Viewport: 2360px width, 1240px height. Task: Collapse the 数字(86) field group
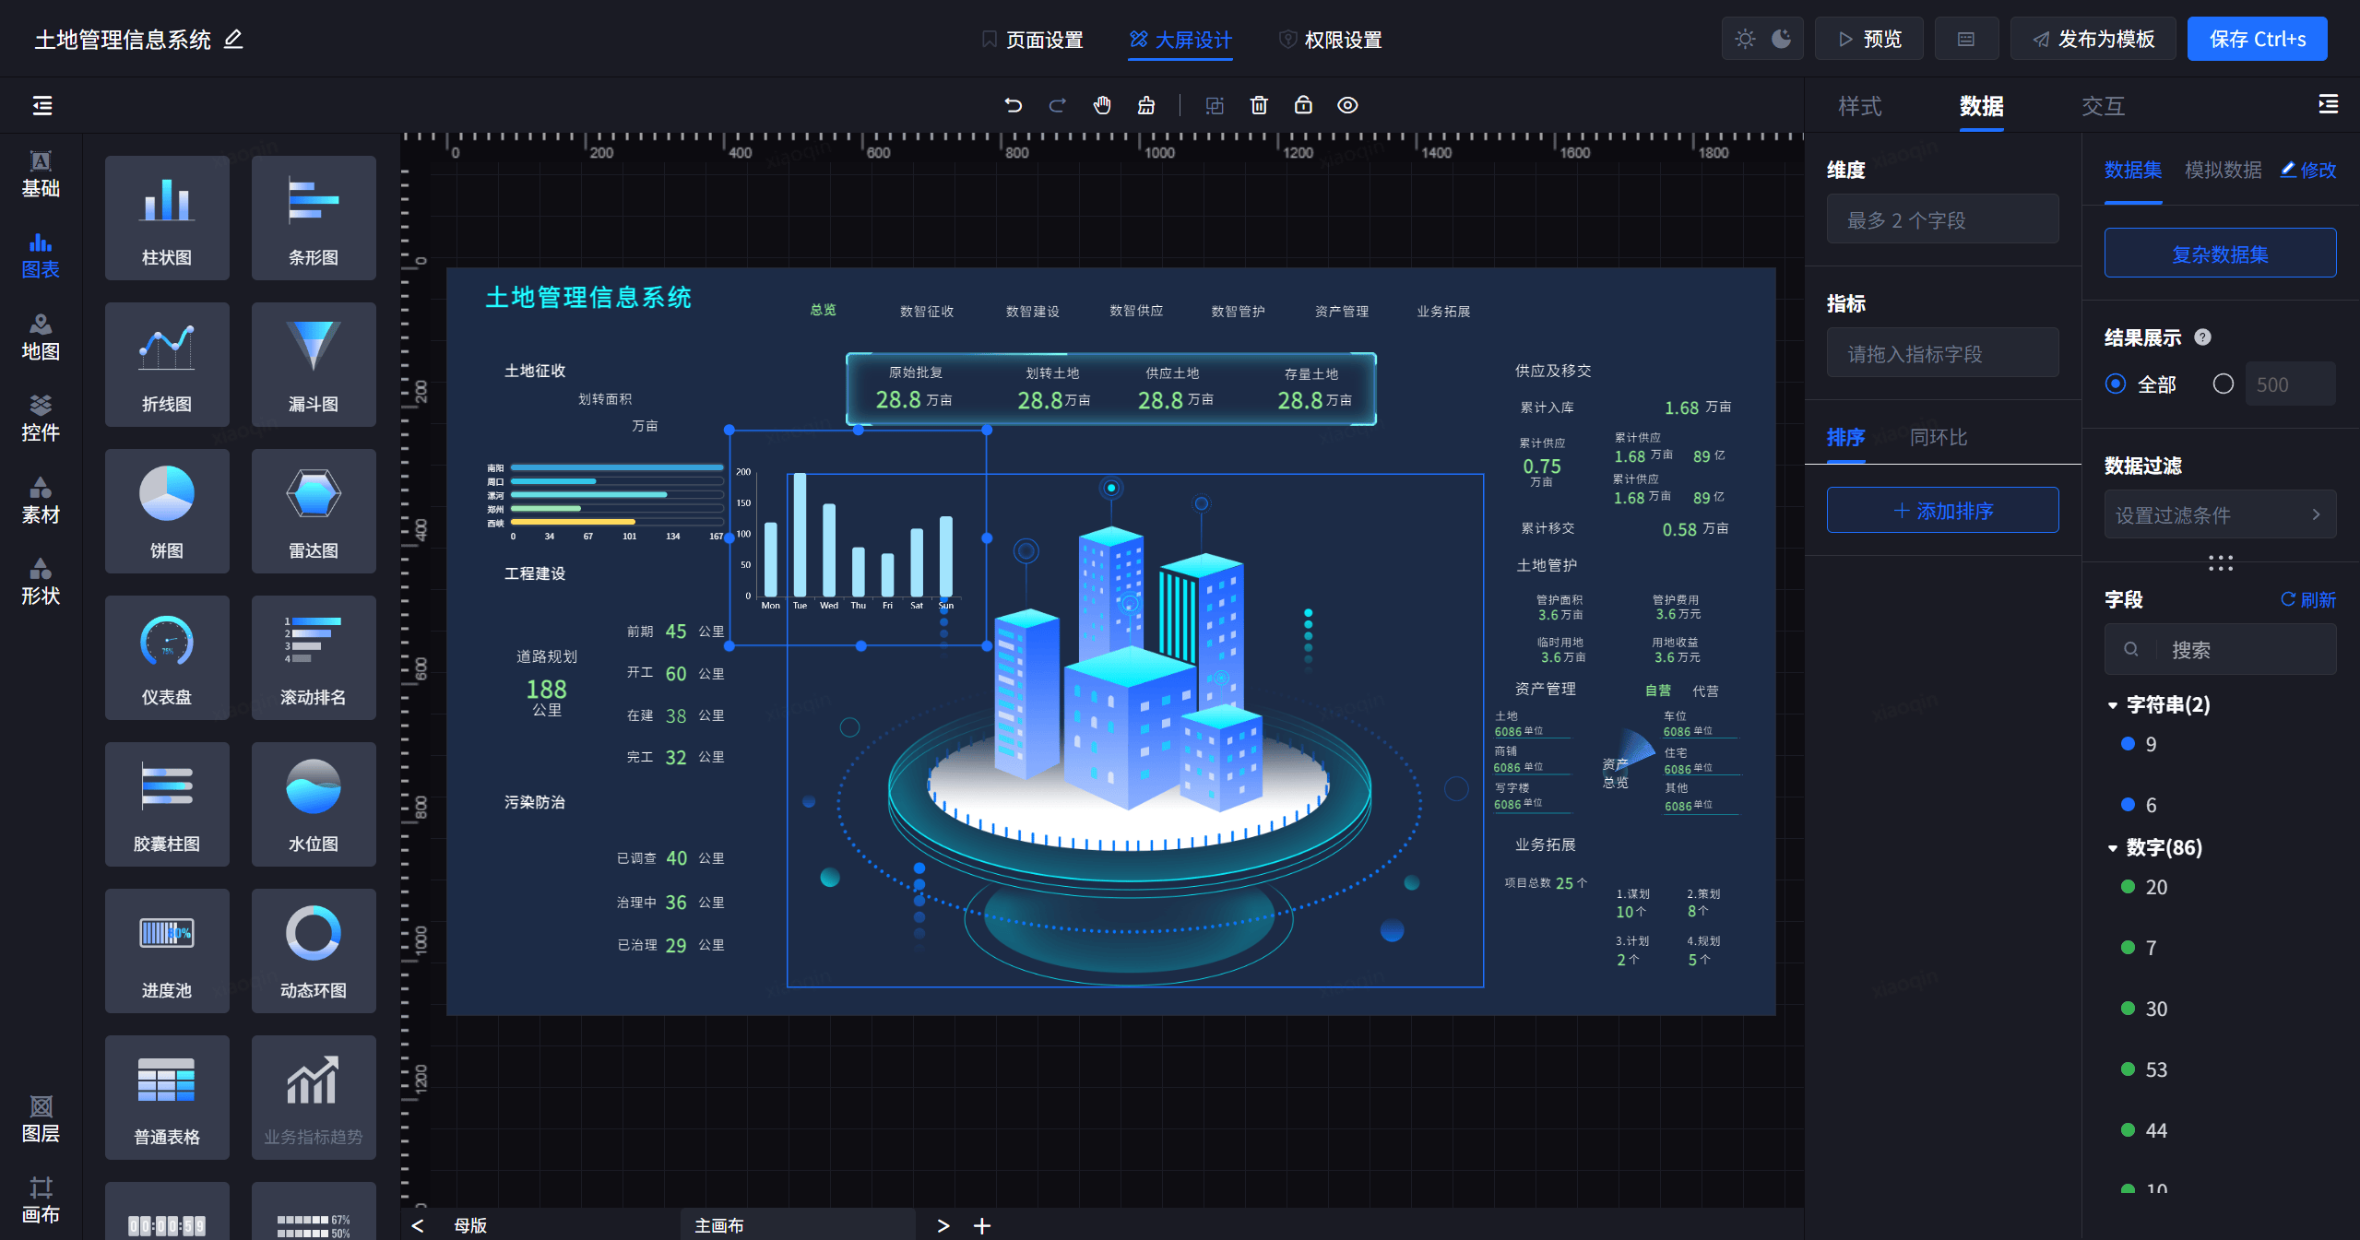pos(2113,848)
